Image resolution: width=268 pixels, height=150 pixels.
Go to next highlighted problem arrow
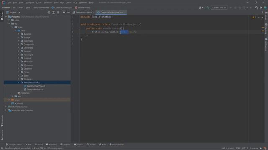pos(262,17)
